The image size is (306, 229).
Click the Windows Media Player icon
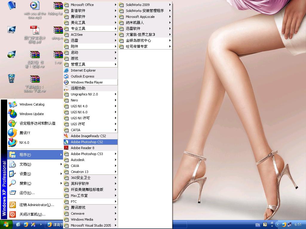point(66,82)
